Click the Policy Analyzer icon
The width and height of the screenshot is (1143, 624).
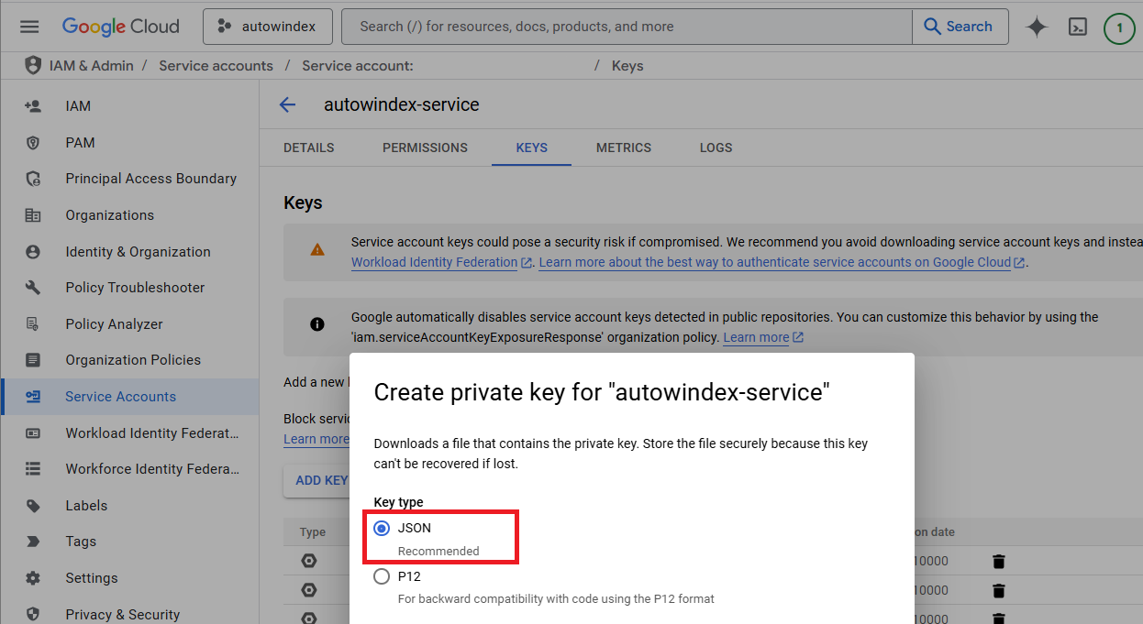33,324
